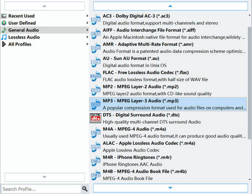Click 'High-quality multi-channel DTS surround Audio' description
Image resolution: width=252 pixels, height=194 pixels.
152,122
